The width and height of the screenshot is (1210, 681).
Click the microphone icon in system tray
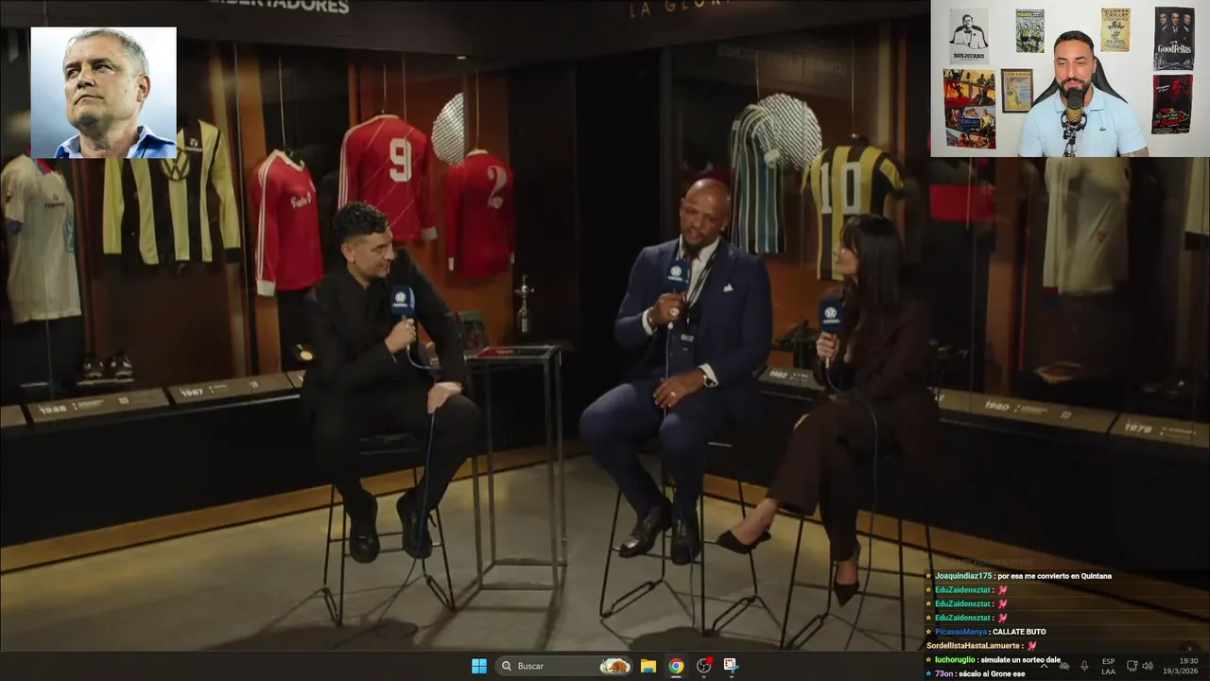pos(1084,666)
